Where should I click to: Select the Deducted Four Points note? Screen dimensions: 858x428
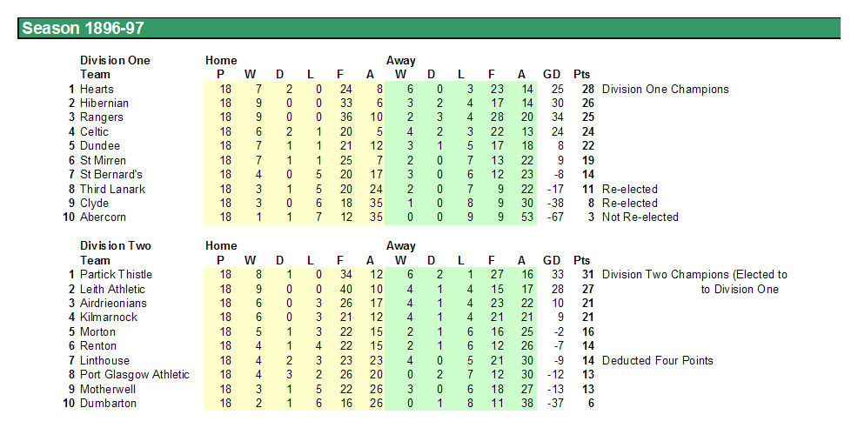click(658, 360)
